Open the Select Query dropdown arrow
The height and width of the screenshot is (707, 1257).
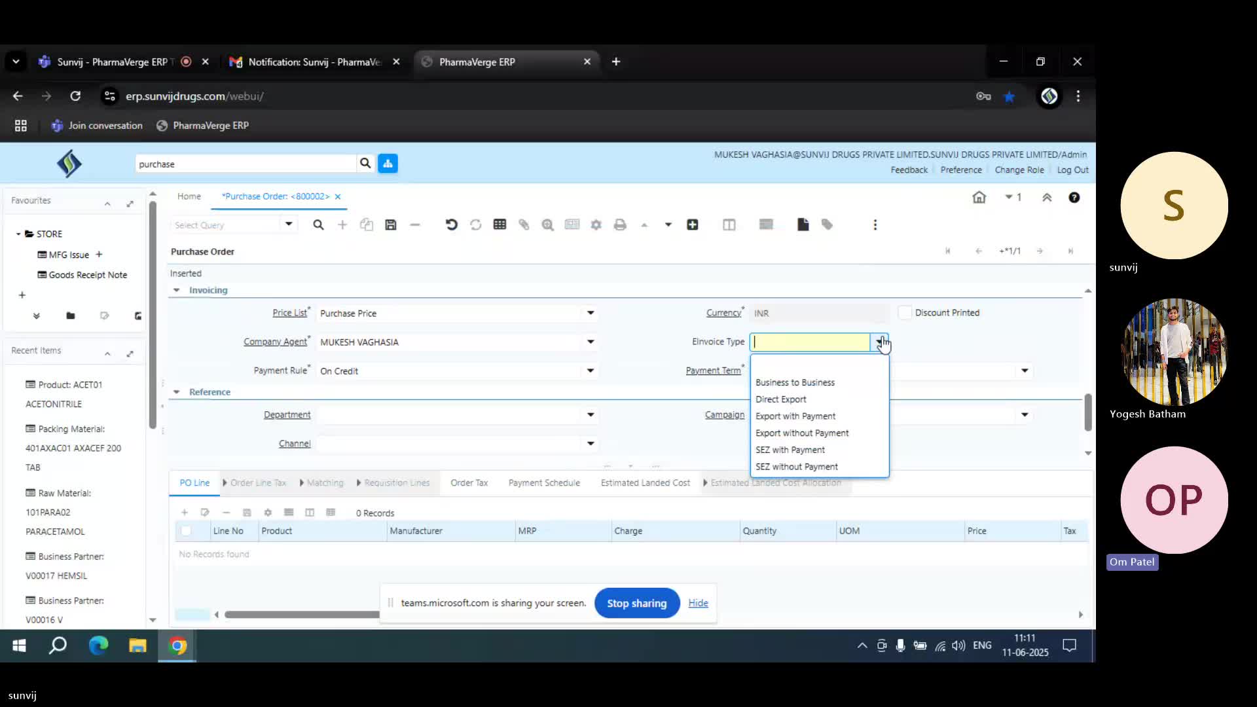[x=289, y=225]
